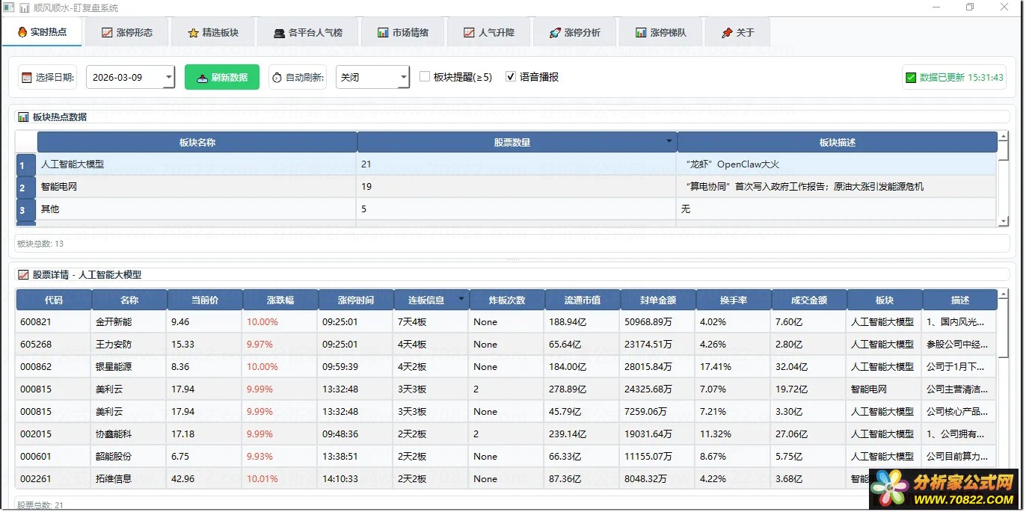This screenshot has width=1026, height=512.
Task: Click the bar chart icon on 市场情绪 tab
Action: (x=383, y=33)
